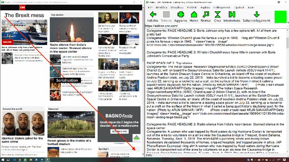The image size is (289, 162).
Task: Open 'Radio silence from India's moon lander' headline
Action: click(x=71, y=48)
